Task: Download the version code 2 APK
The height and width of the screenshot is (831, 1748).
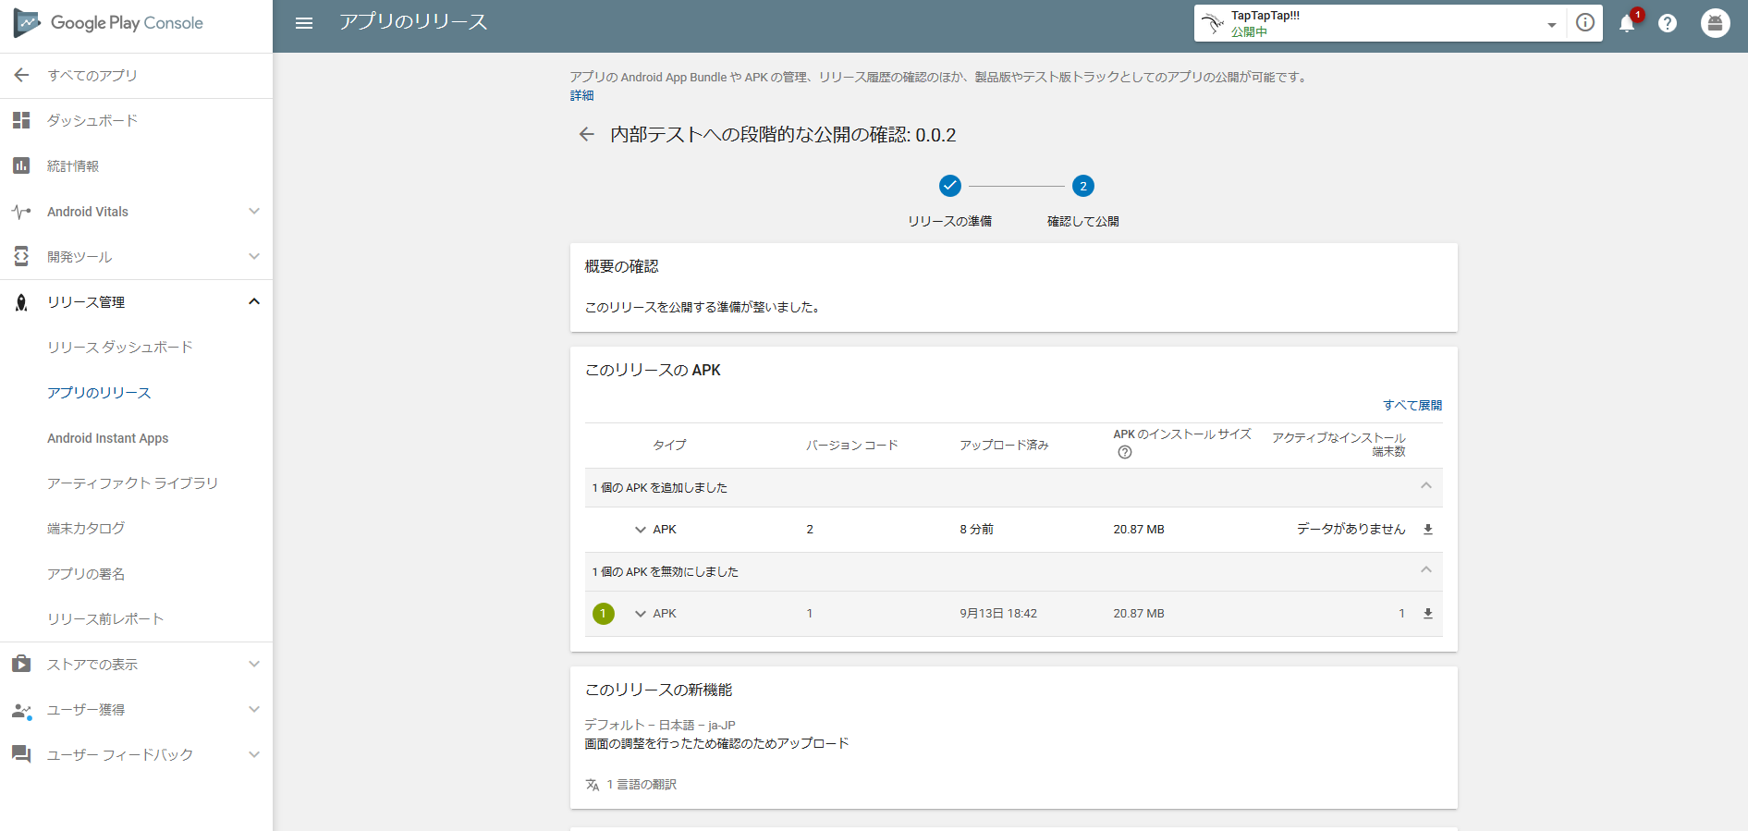Action: (x=1428, y=530)
